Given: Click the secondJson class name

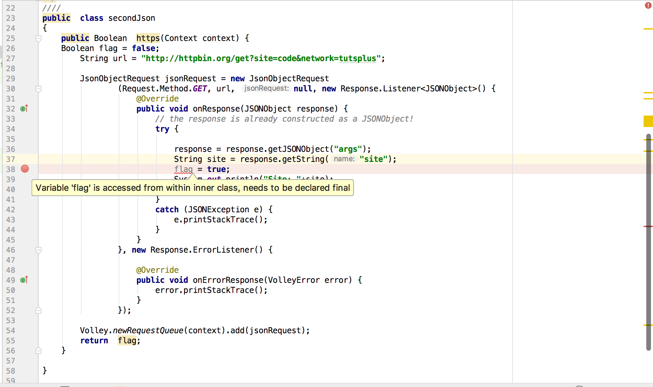Looking at the screenshot, I should click(x=131, y=18).
